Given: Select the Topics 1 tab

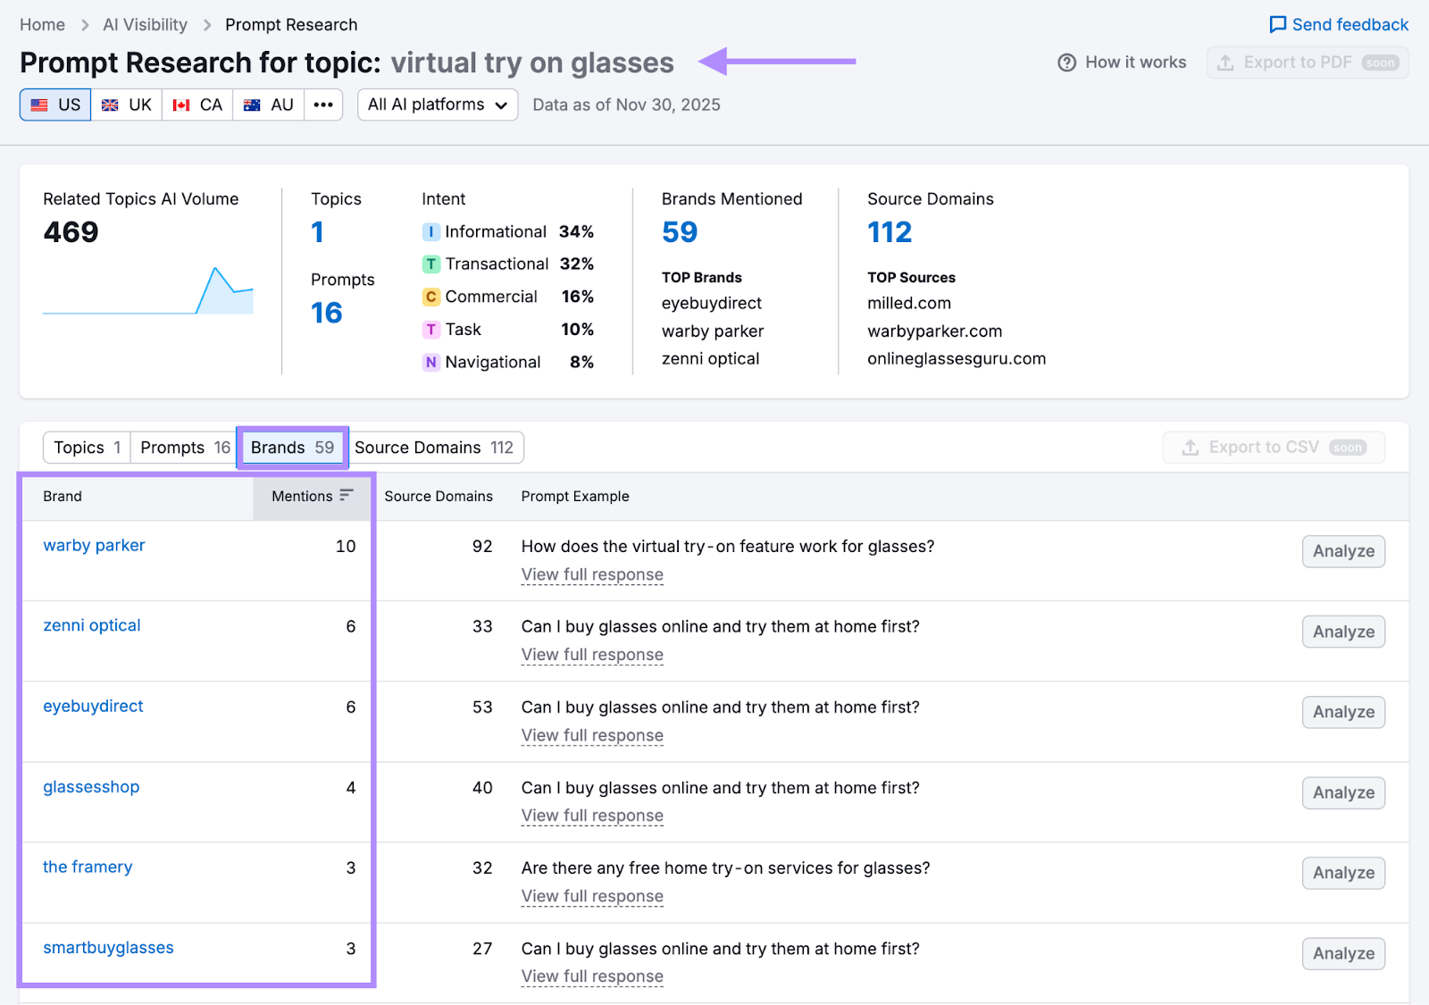Looking at the screenshot, I should click(x=86, y=447).
